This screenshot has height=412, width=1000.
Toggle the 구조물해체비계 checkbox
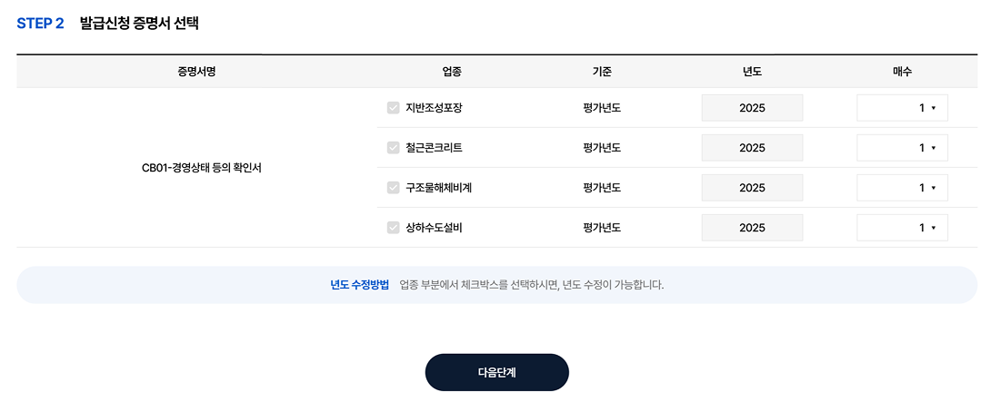(394, 188)
